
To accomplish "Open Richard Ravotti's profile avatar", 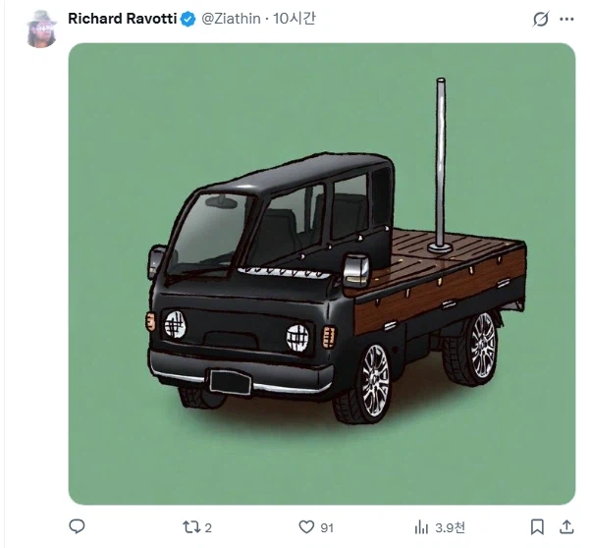I will 41,27.
